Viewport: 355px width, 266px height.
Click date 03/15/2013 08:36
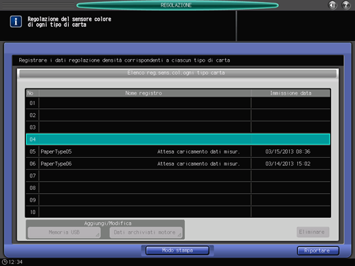(288, 152)
